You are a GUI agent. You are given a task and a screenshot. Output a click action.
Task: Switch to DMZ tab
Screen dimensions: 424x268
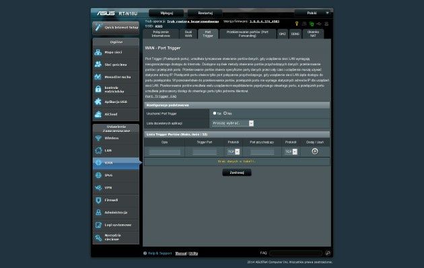pyautogui.click(x=283, y=34)
